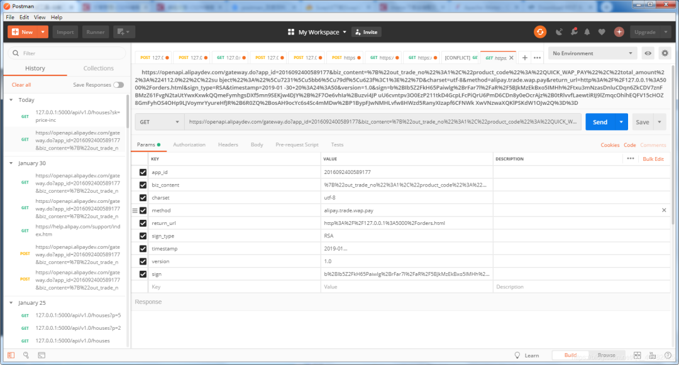The width and height of the screenshot is (679, 365).
Task: Open the new window icon button
Action: pos(124,32)
